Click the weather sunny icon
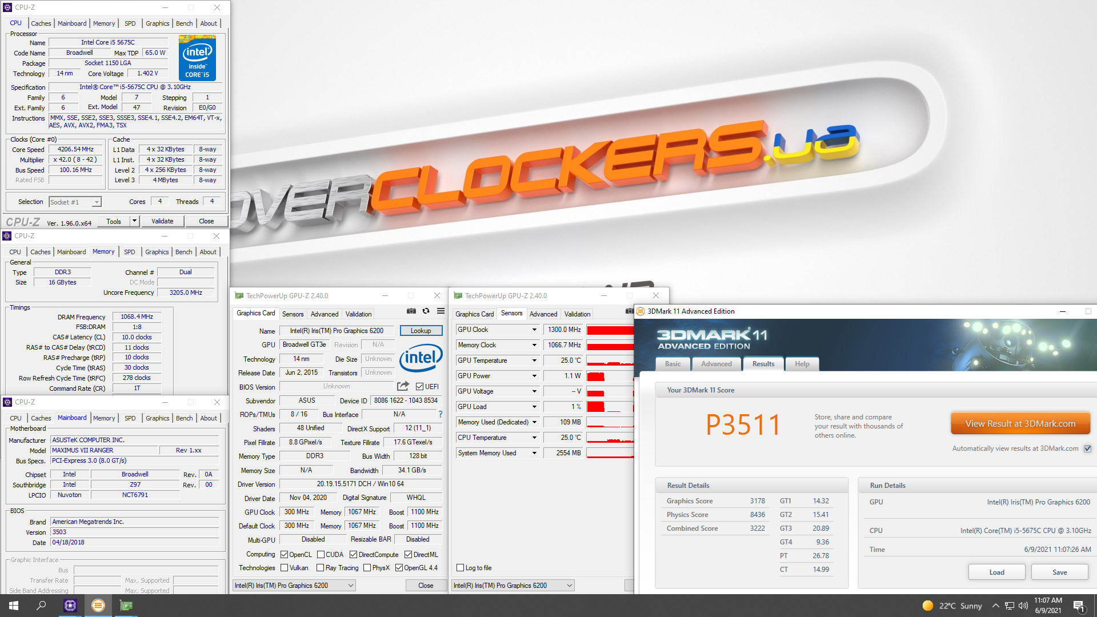This screenshot has height=617, width=1097. (928, 606)
